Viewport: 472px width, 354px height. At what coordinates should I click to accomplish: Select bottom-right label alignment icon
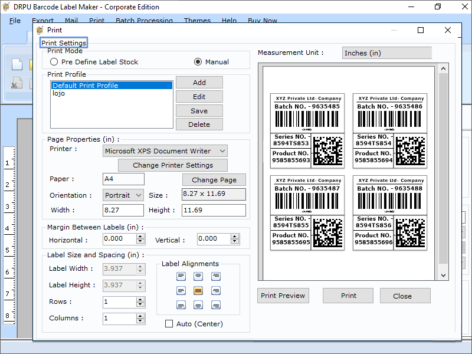point(216,305)
